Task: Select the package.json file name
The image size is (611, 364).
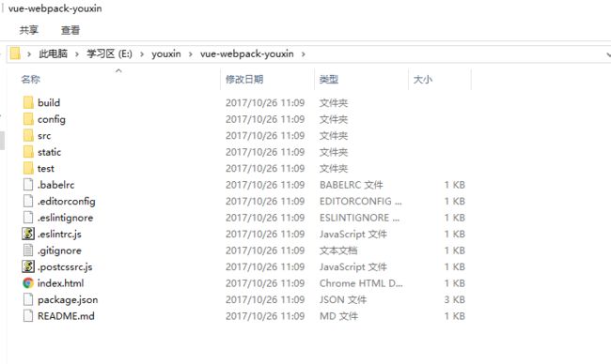Action: [x=68, y=300]
